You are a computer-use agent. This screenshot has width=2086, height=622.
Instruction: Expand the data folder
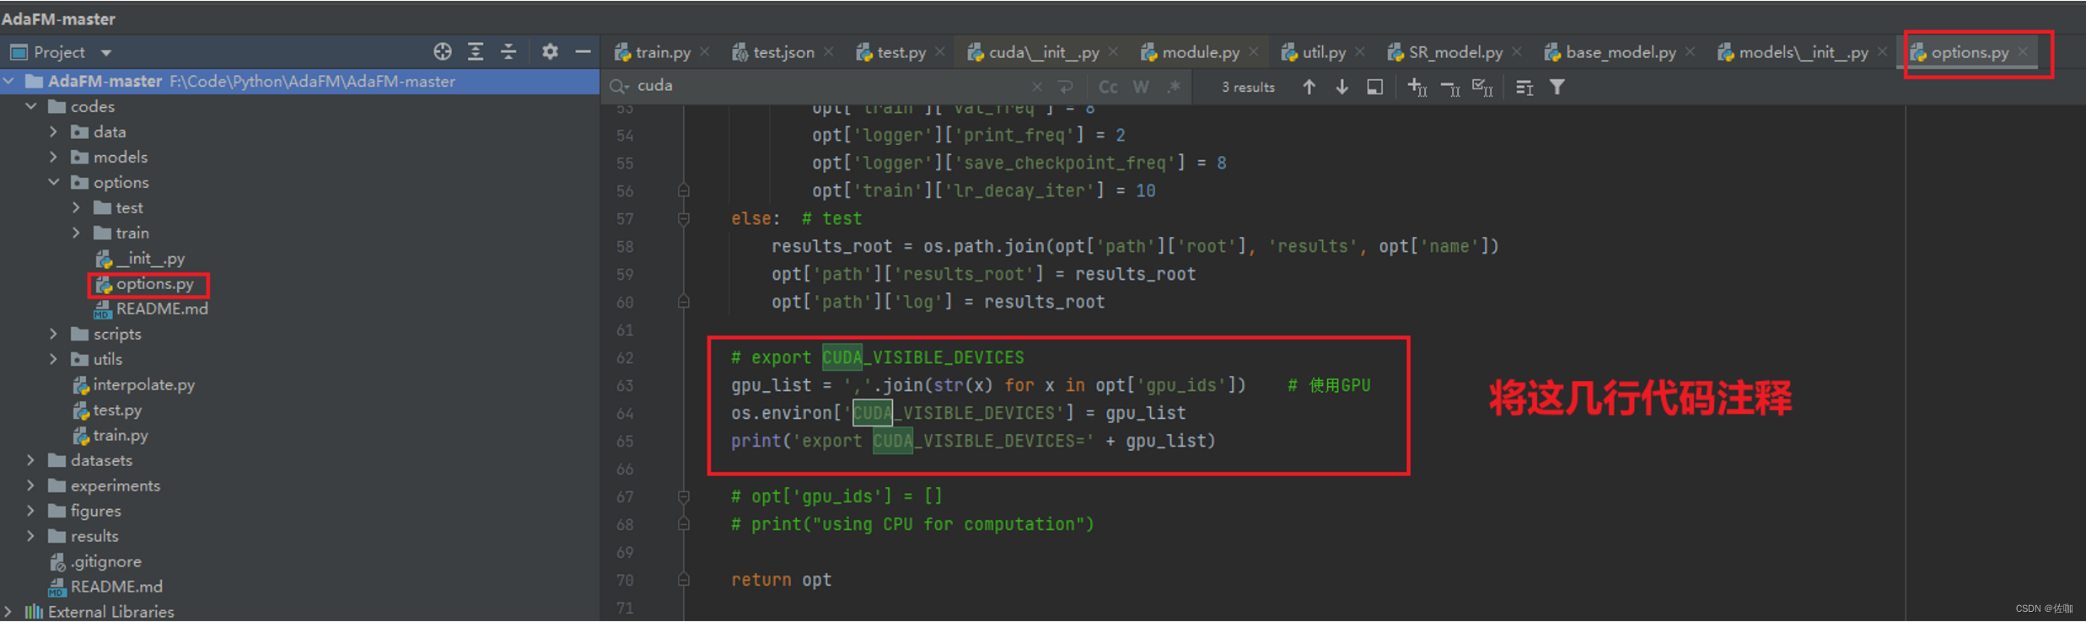click(53, 132)
